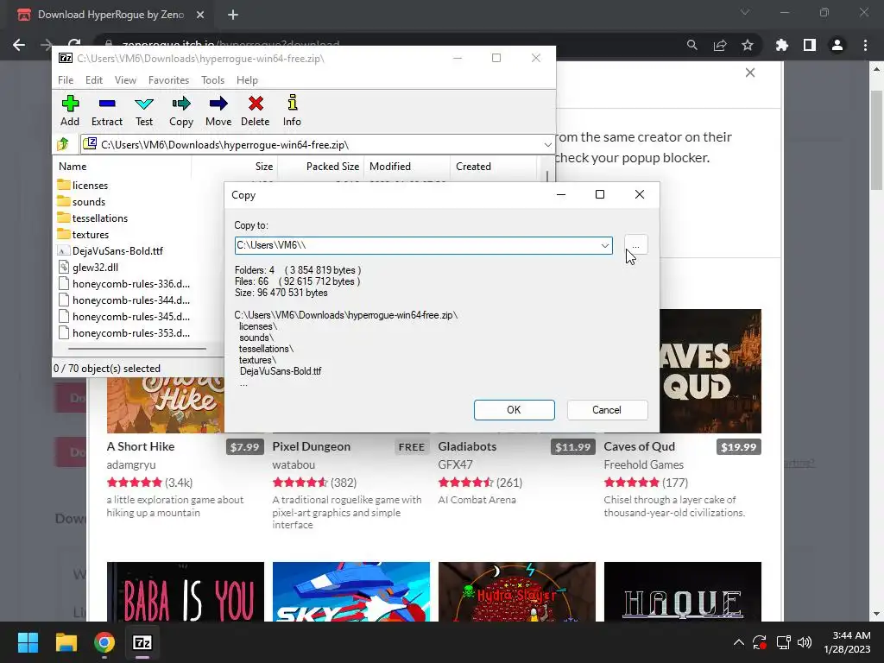This screenshot has width=884, height=663.
Task: Run the Test archive tool
Action: 144,110
